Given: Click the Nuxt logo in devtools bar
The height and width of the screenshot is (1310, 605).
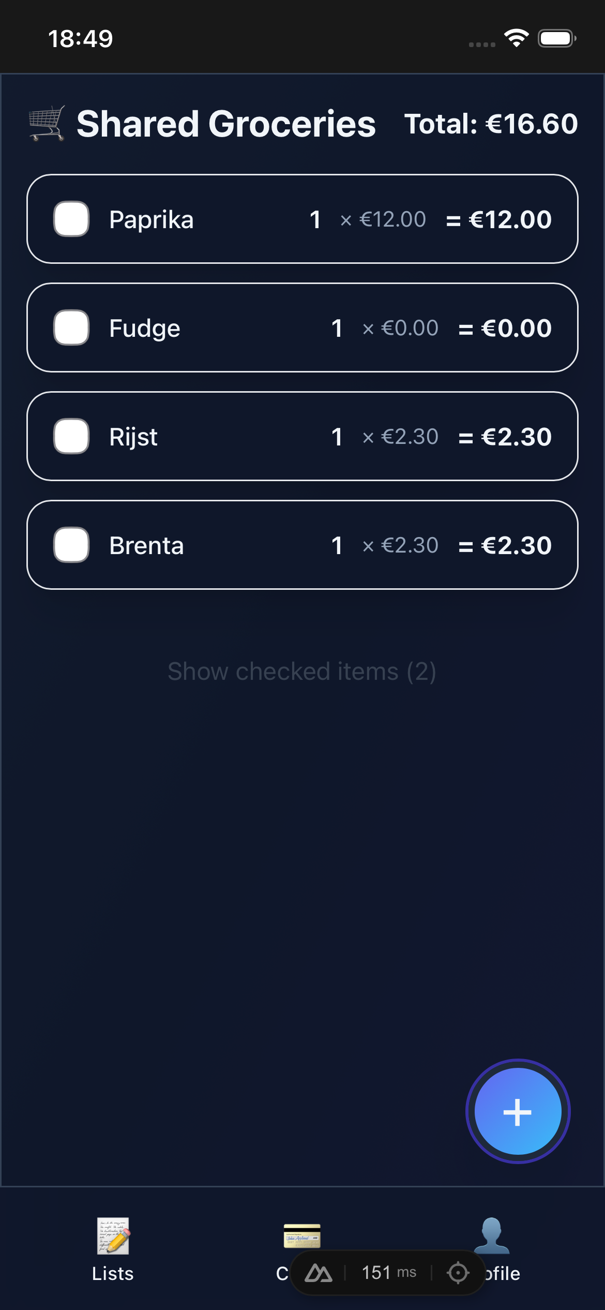Looking at the screenshot, I should click(319, 1273).
